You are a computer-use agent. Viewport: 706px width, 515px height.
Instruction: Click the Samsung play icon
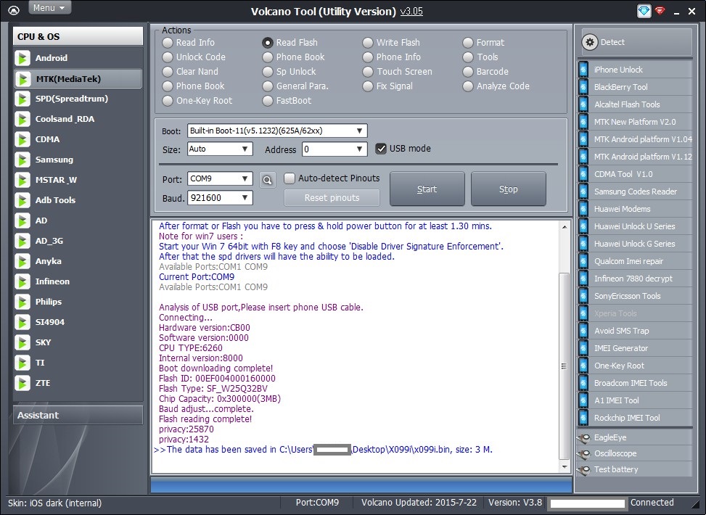coord(22,160)
